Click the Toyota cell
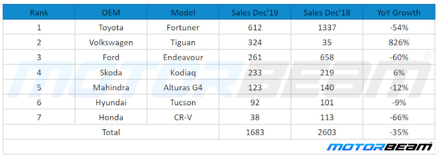Screen dimensions: 438x158 [111, 27]
